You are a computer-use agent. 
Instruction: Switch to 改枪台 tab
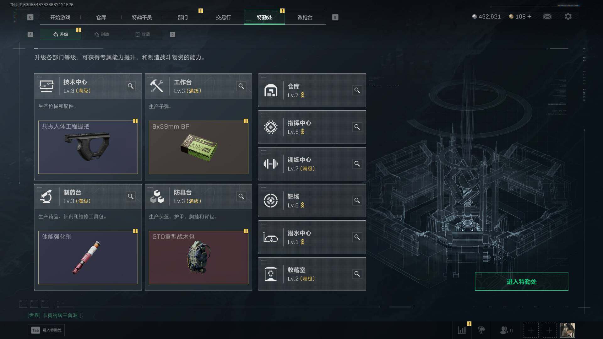(x=305, y=17)
